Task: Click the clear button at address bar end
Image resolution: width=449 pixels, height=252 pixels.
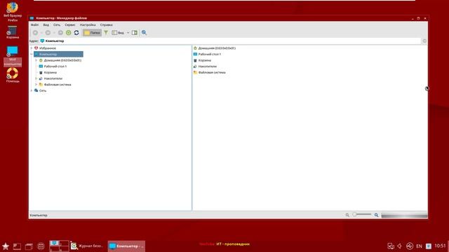Action: point(424,41)
